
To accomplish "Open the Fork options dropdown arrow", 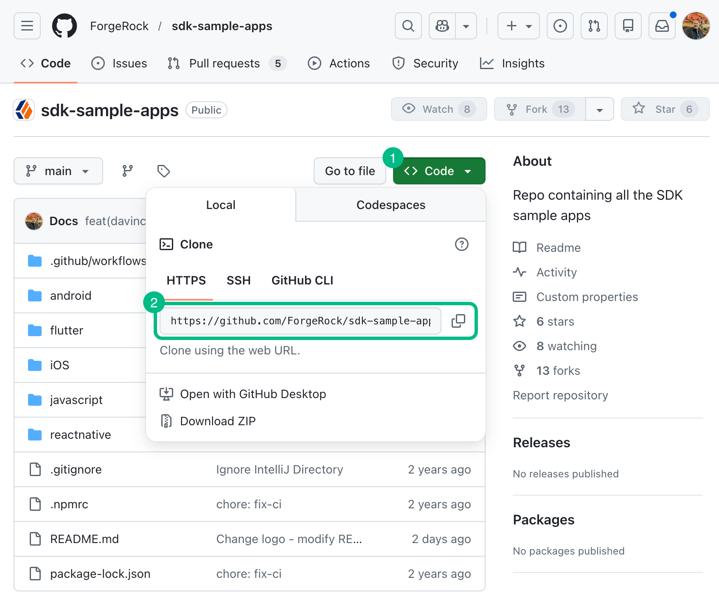I will click(x=599, y=109).
